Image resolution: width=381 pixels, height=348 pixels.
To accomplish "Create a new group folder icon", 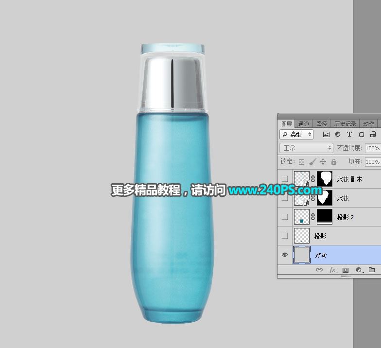I will click(x=372, y=270).
